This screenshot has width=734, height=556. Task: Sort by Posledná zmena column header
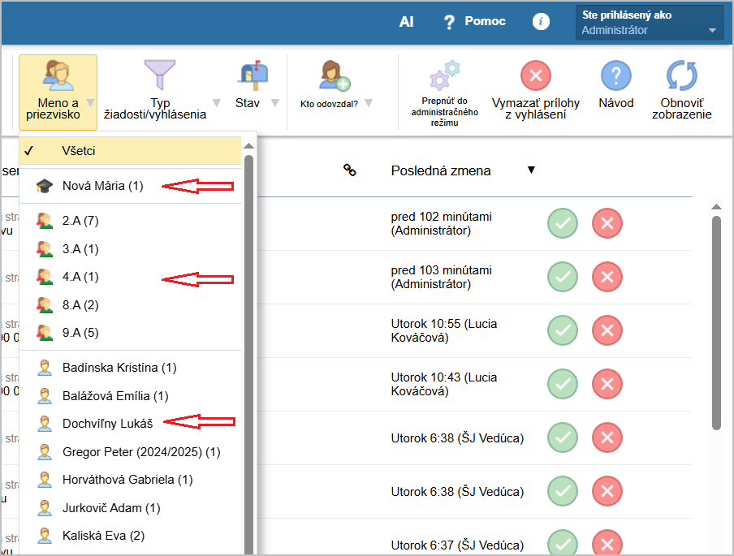440,170
